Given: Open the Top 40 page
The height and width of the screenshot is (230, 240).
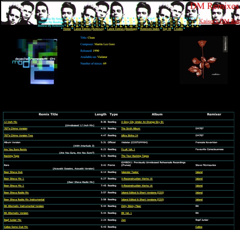Looking at the screenshot, I should (167, 29).
